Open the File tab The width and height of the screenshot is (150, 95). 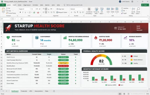(x=3, y=5)
